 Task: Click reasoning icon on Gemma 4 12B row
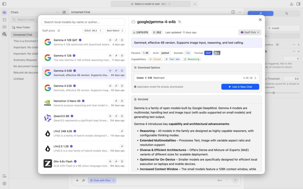122,56
